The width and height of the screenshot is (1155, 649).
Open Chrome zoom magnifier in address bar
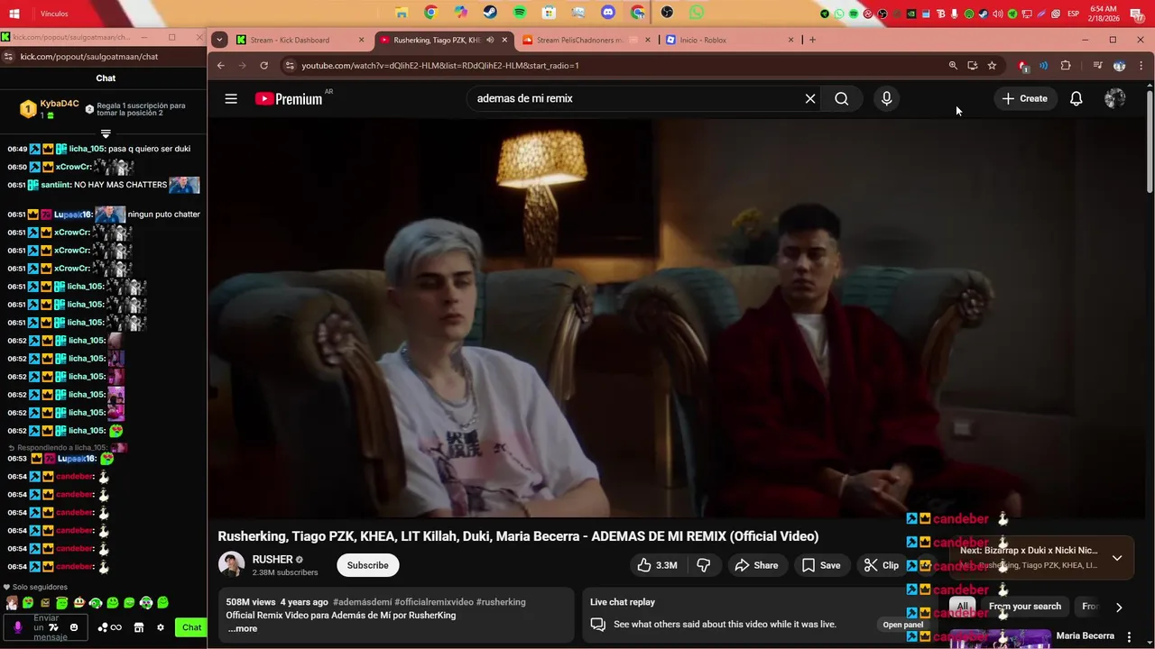point(953,66)
